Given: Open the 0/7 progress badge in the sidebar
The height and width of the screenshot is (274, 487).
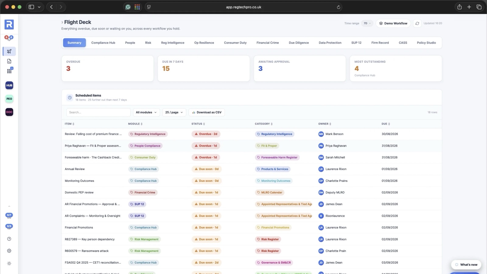Looking at the screenshot, I should 9,215.
